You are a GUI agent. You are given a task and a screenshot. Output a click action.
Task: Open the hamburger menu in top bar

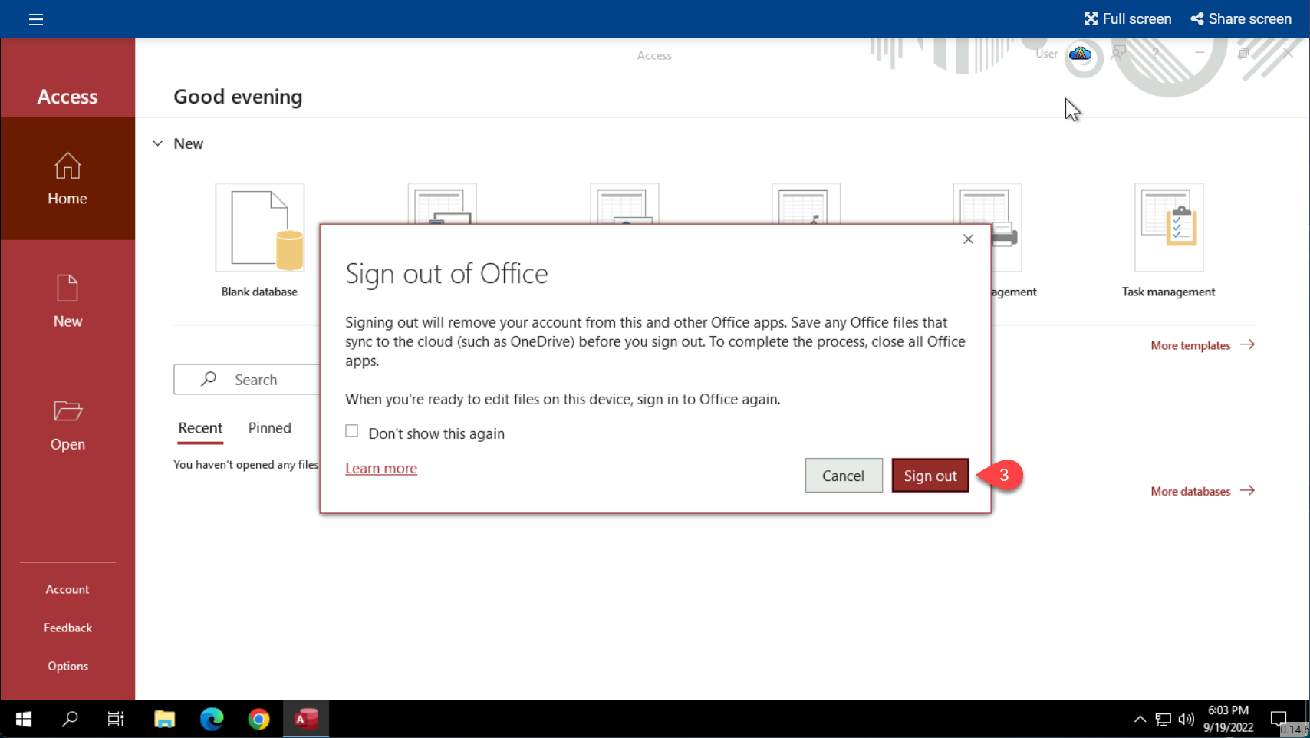click(36, 19)
